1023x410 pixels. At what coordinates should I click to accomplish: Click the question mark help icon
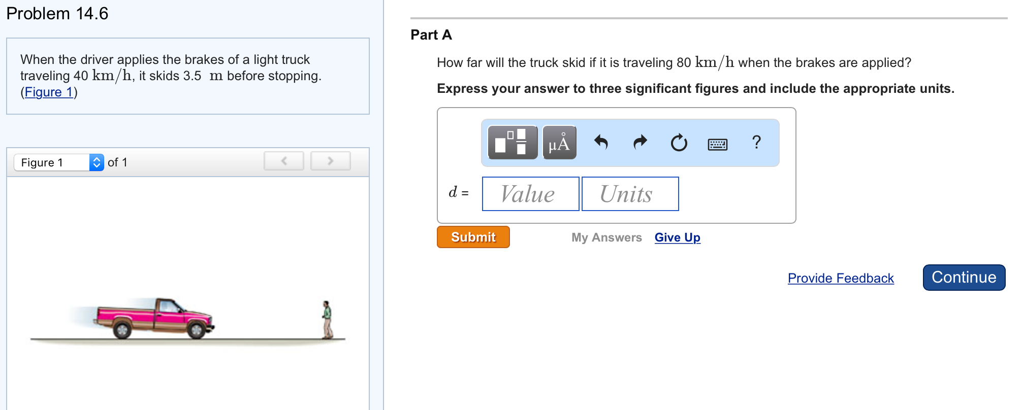coord(756,142)
